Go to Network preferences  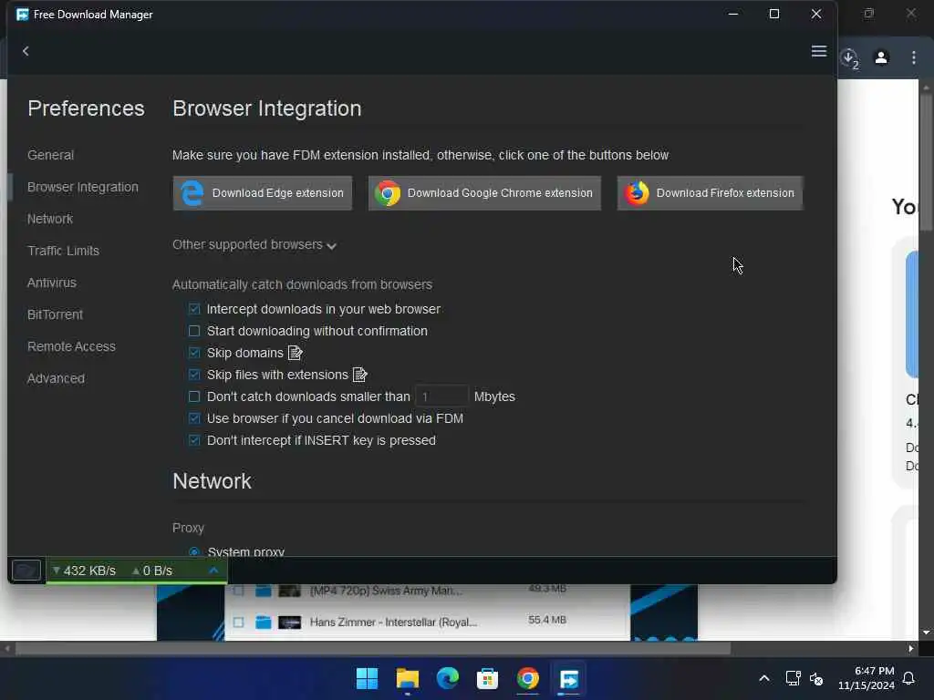pyautogui.click(x=50, y=219)
